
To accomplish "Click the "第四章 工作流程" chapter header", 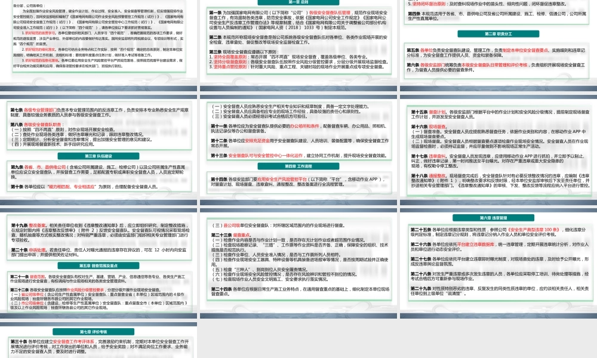I will (x=299, y=166).
